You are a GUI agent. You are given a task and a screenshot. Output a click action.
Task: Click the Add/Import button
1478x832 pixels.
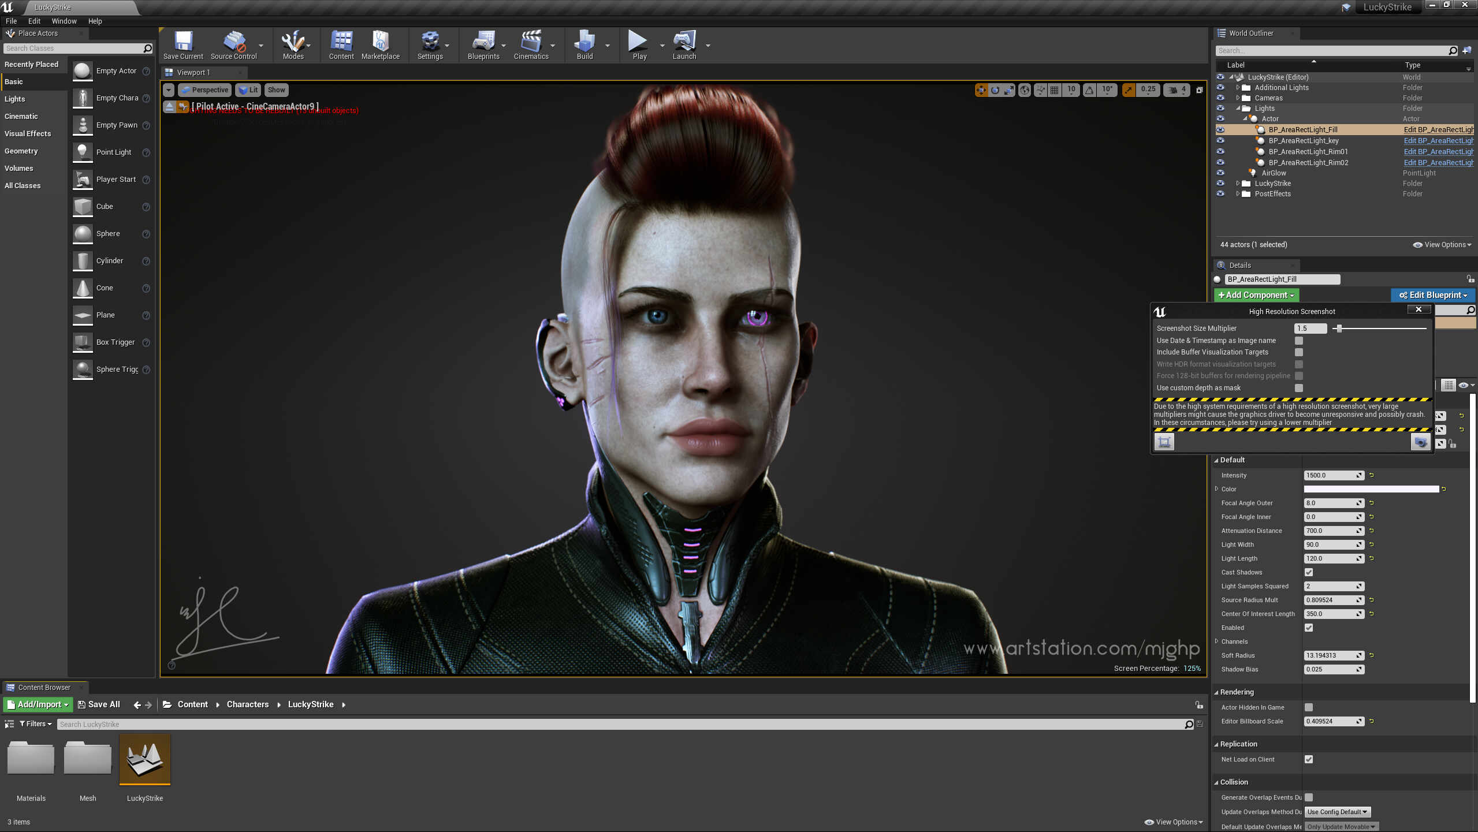point(38,704)
